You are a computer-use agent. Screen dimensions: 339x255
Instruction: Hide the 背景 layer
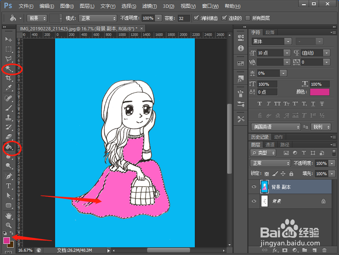254,201
